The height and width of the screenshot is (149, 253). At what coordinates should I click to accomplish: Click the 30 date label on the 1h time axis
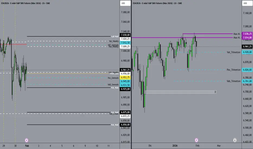pos(15,146)
